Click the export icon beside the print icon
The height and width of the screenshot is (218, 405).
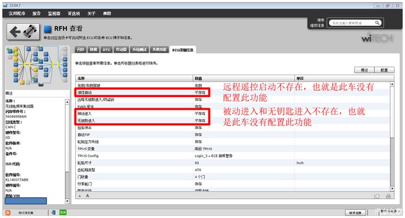click(377, 196)
